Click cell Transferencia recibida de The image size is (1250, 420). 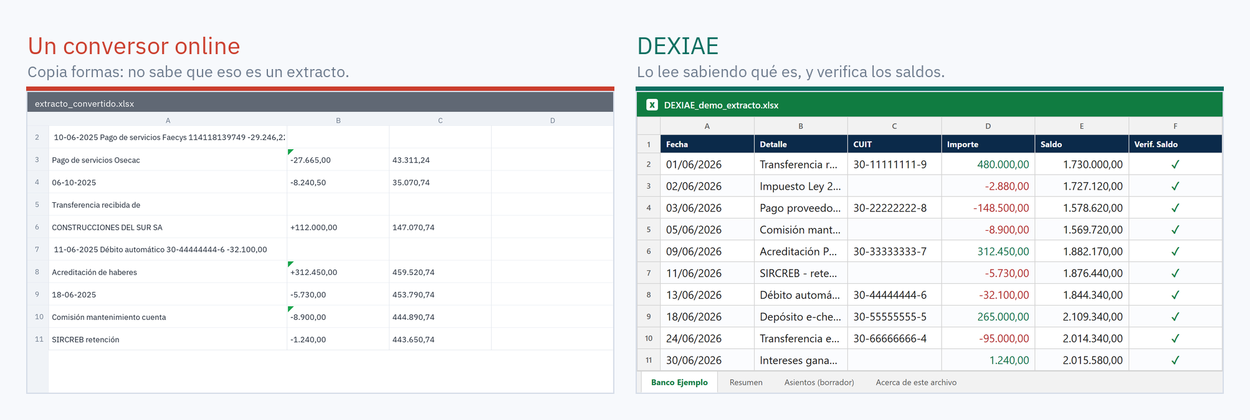(168, 205)
